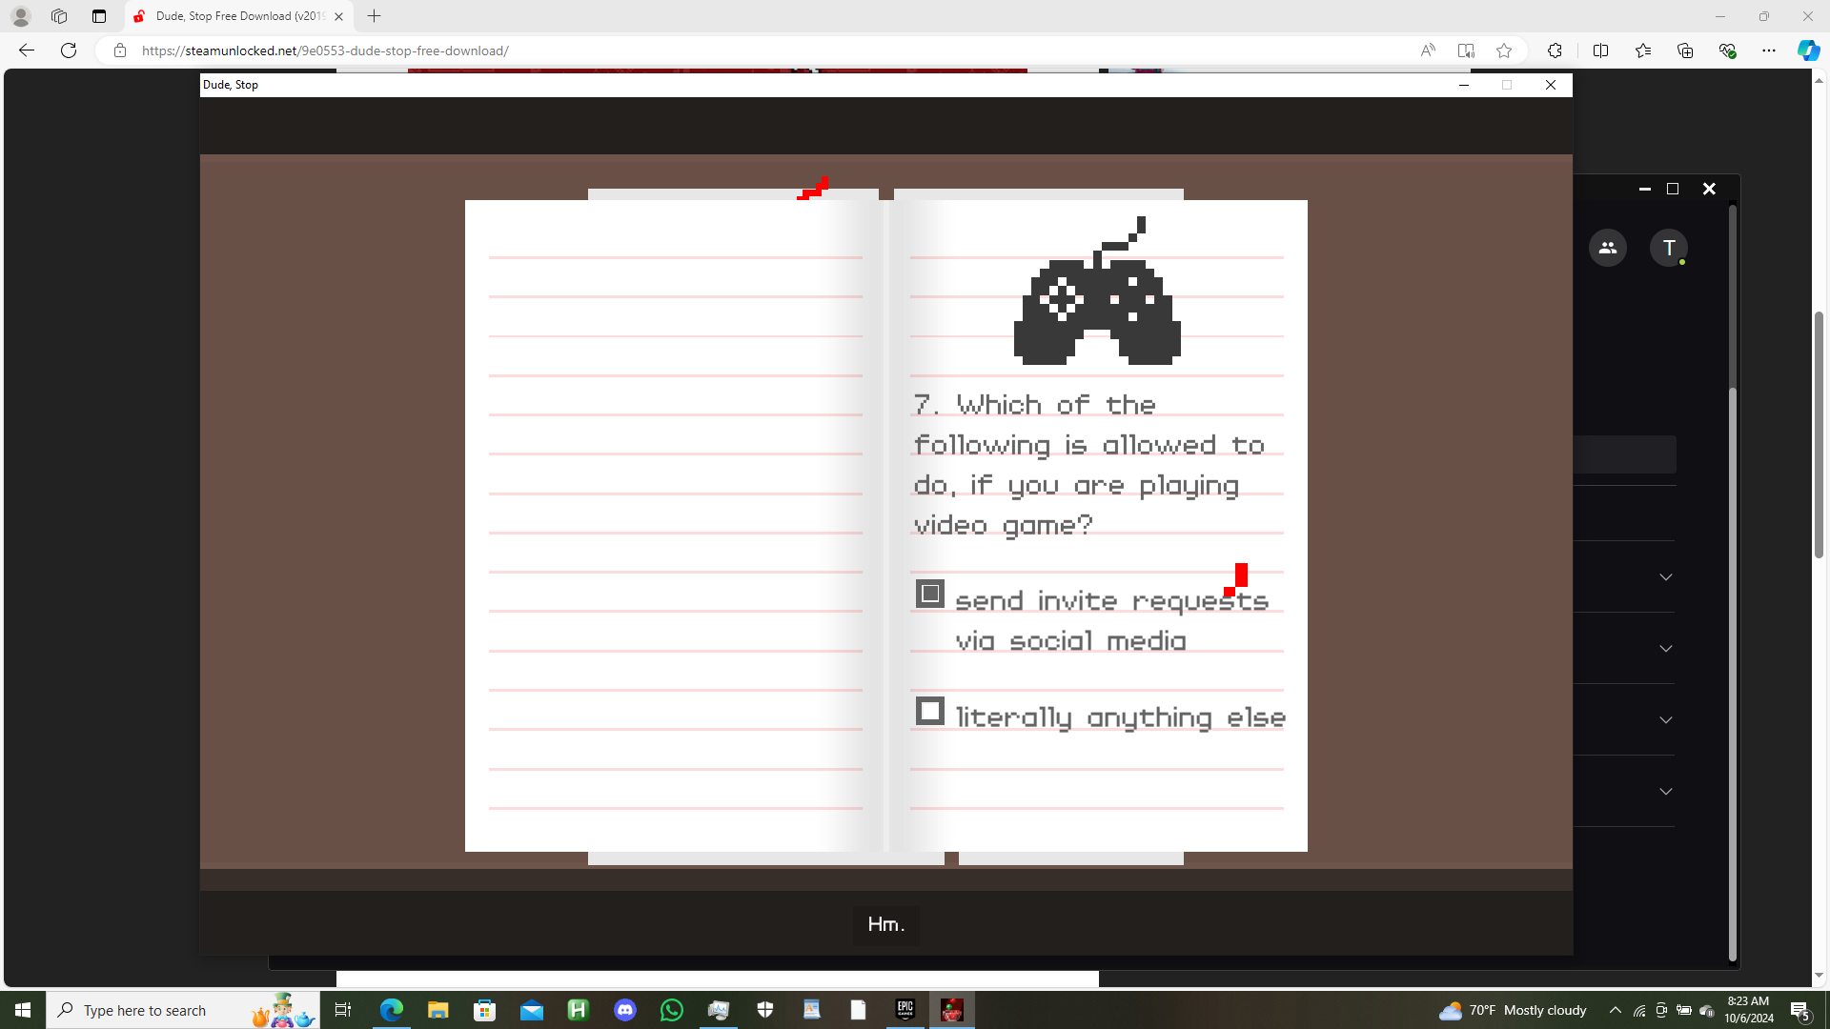Open Split screen icon in browser toolbar
This screenshot has height=1029, width=1830.
(x=1600, y=50)
